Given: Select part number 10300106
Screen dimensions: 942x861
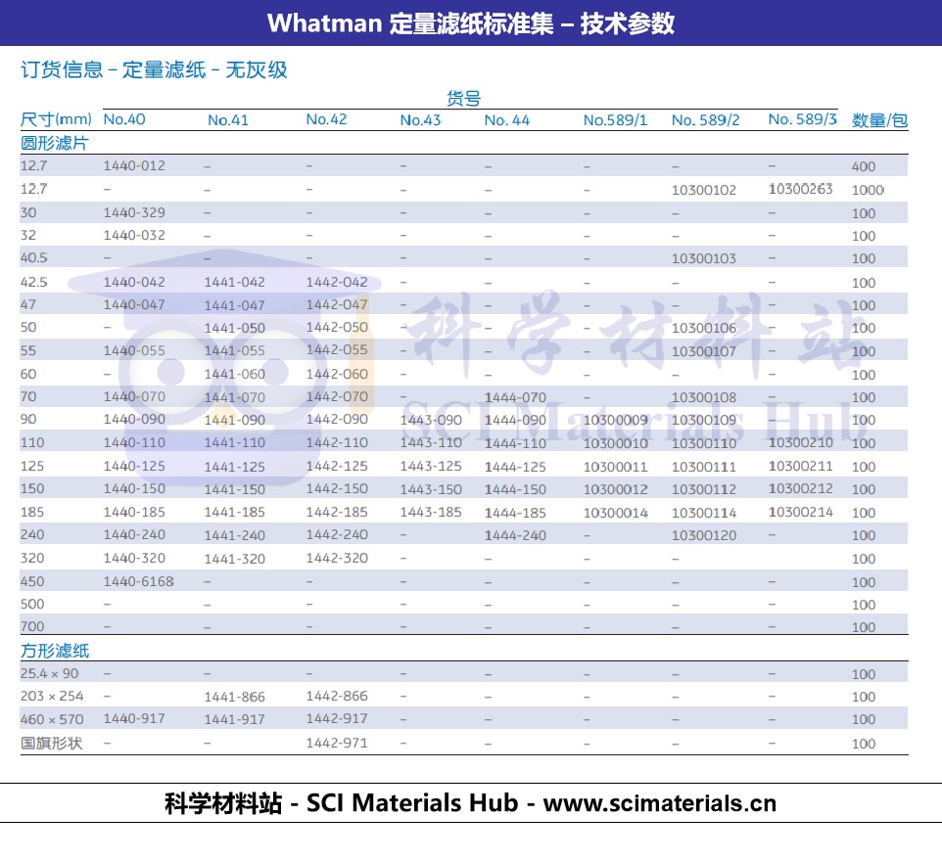Looking at the screenshot, I should tap(703, 328).
